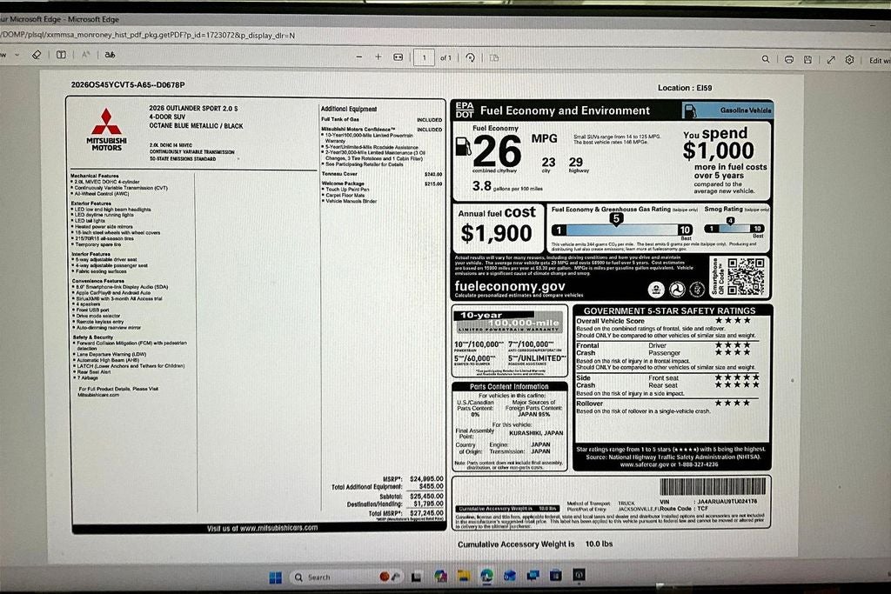Image resolution: width=891 pixels, height=594 pixels.
Task: Click the address bar URL with getPDF
Action: pyautogui.click(x=148, y=35)
